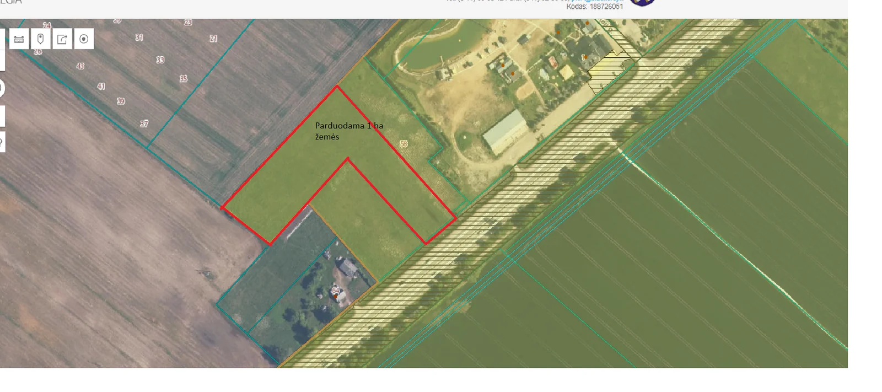The image size is (882, 392).
Task: Select parcel number 64 label
Action: coord(335,290)
